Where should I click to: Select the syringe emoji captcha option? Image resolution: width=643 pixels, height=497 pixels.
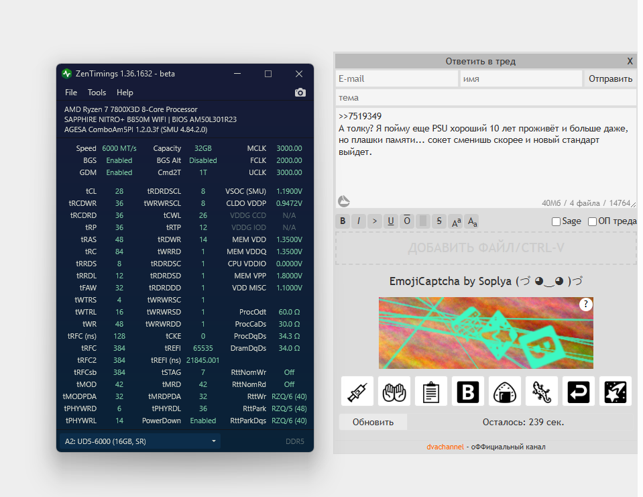tap(357, 391)
